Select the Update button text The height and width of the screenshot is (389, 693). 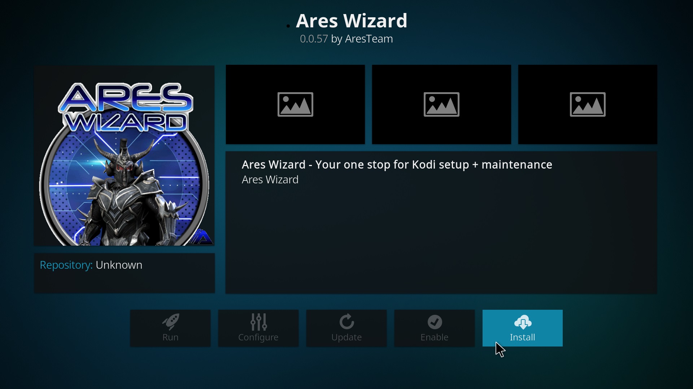[x=346, y=337]
